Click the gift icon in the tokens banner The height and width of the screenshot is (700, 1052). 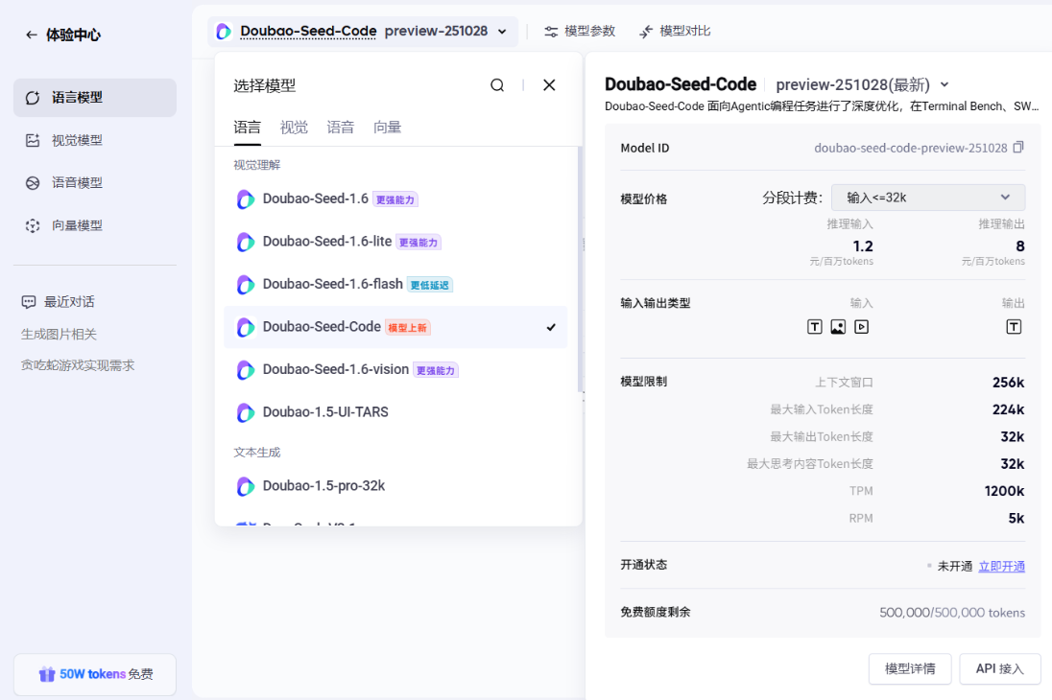46,674
